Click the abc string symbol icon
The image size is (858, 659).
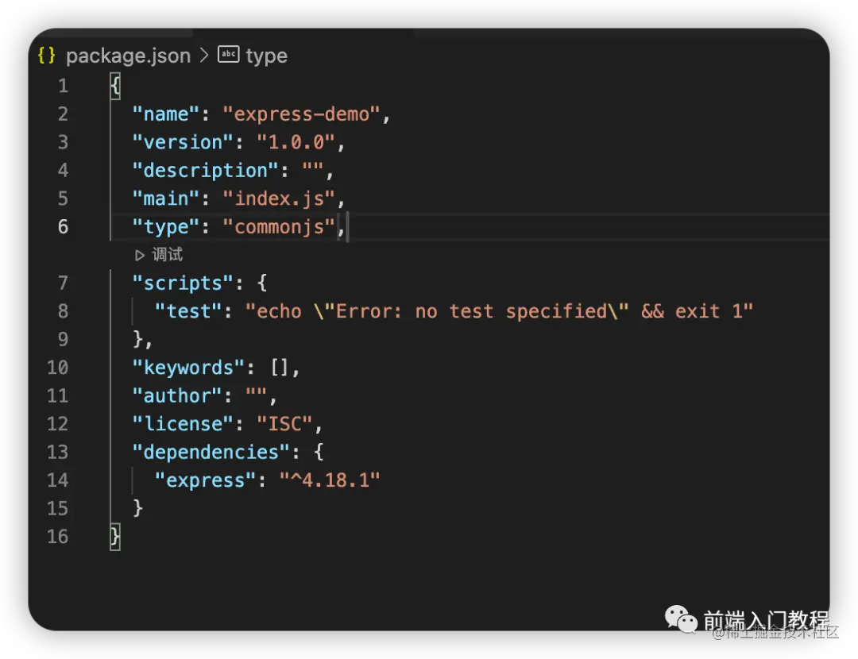[x=229, y=54]
